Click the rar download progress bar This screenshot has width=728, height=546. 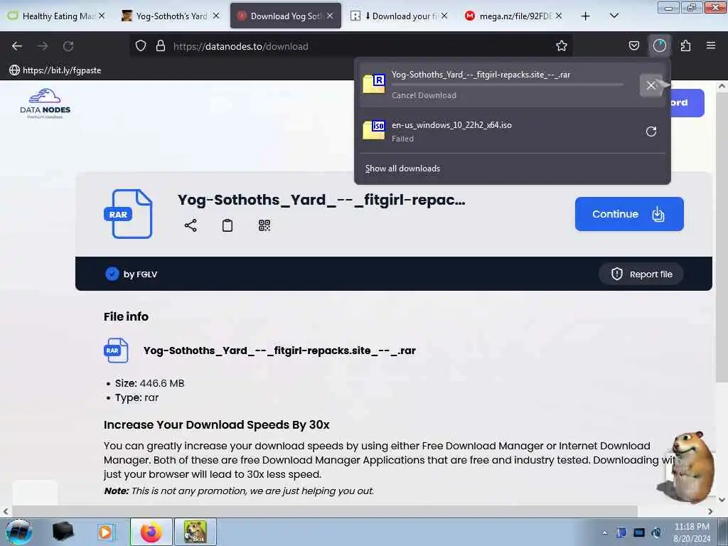pos(508,85)
